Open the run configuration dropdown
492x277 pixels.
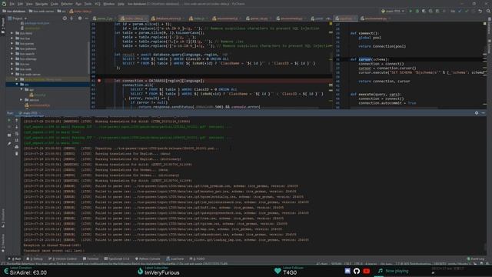pos(393,11)
